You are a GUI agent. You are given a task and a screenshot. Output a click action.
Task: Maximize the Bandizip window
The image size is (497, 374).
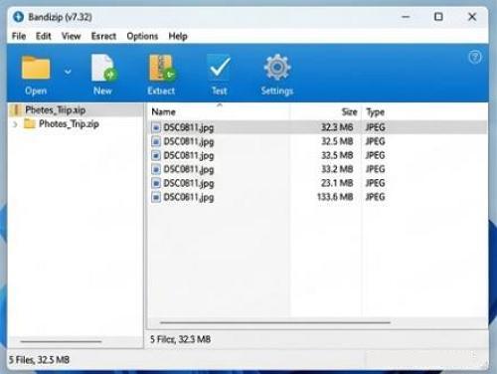click(x=438, y=17)
